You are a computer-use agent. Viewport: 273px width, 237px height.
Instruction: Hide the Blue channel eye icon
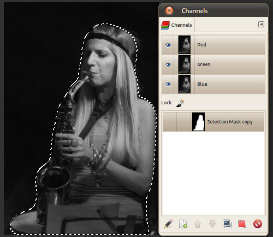pos(168,84)
